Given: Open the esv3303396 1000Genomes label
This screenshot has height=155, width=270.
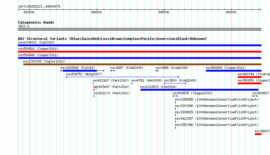Looking at the screenshot, I should [x=217, y=106].
